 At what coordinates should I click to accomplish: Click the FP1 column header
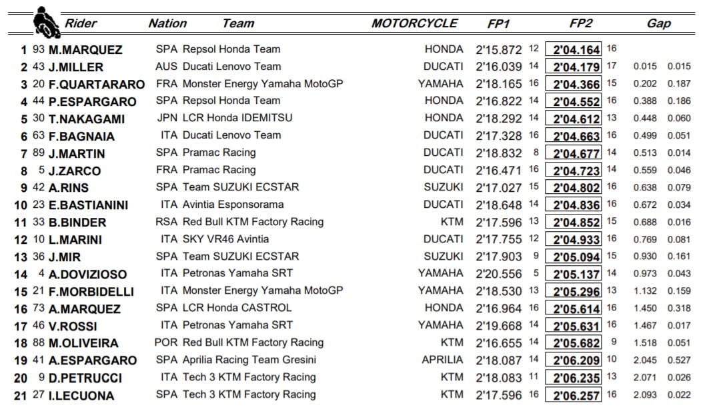pos(498,23)
